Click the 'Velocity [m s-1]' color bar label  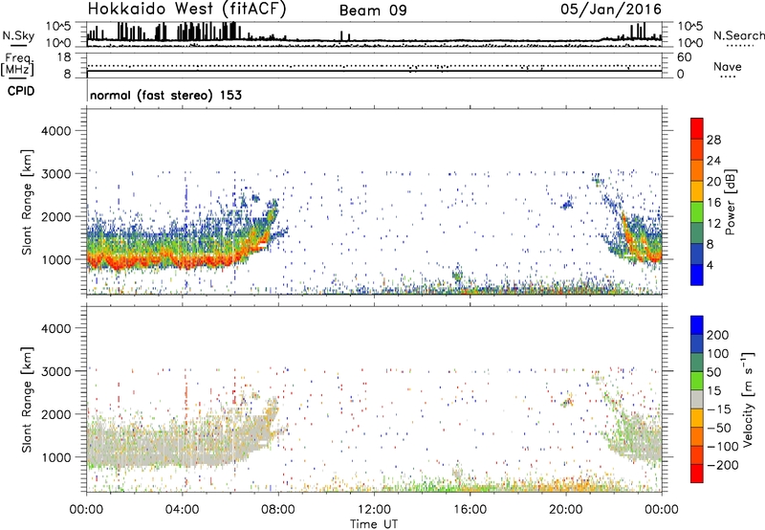[x=747, y=399]
